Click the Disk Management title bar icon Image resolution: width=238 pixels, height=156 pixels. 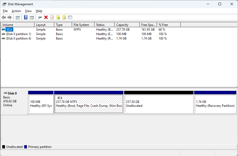(4, 4)
